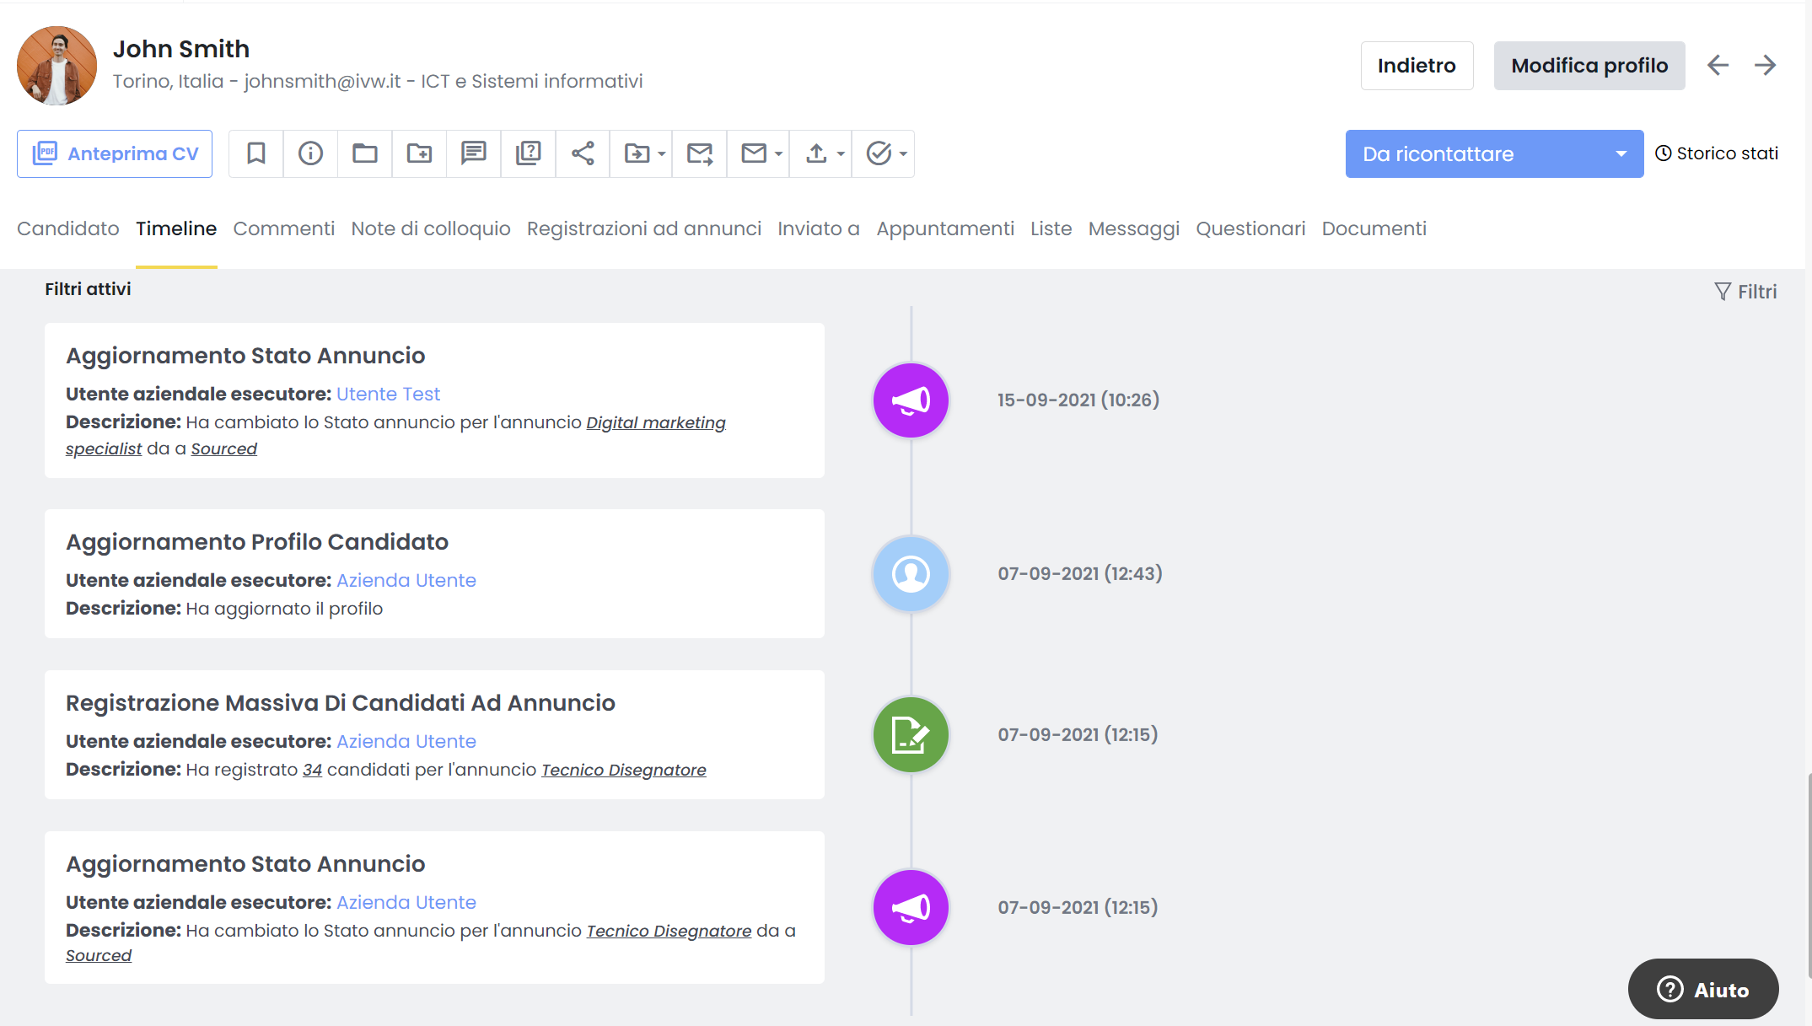Open the Anteprima CV preview
1812x1026 pixels.
point(116,153)
